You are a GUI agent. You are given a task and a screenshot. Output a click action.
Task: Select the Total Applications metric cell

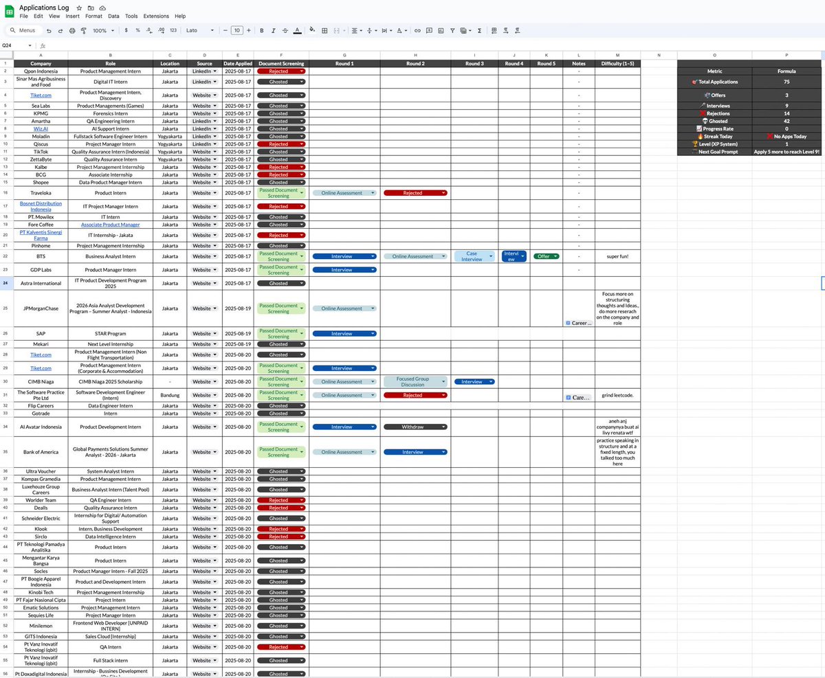(x=714, y=82)
